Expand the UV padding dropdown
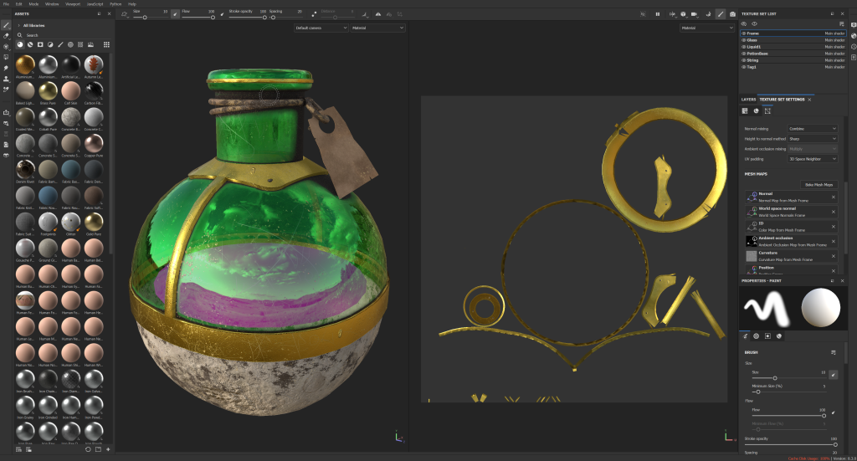857x461 pixels. click(x=811, y=158)
